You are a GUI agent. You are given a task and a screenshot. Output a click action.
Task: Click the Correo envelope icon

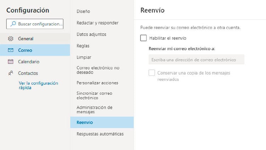tap(11, 50)
